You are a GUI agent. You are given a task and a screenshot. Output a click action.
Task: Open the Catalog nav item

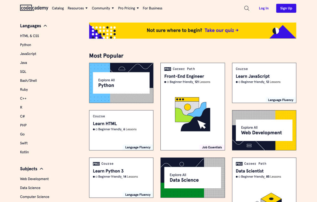58,8
